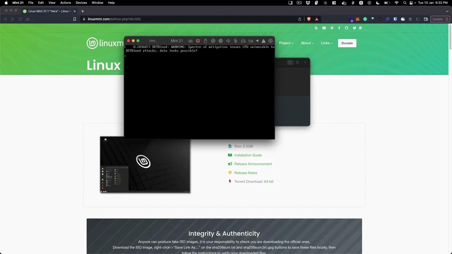Image resolution: width=452 pixels, height=254 pixels.
Task: Toggle the VM speaker sound output
Action: (228, 41)
